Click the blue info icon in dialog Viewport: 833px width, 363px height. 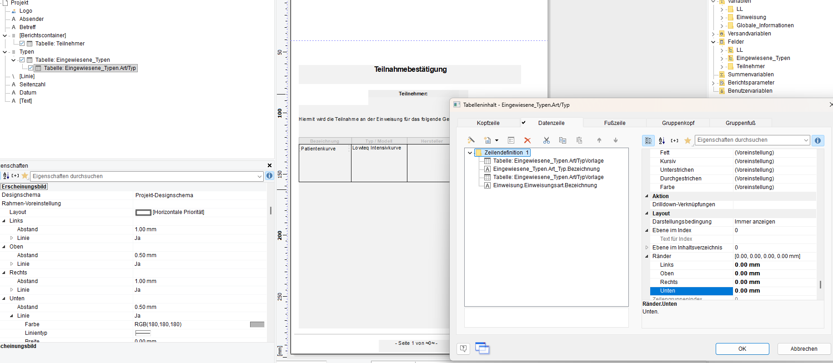click(x=818, y=140)
